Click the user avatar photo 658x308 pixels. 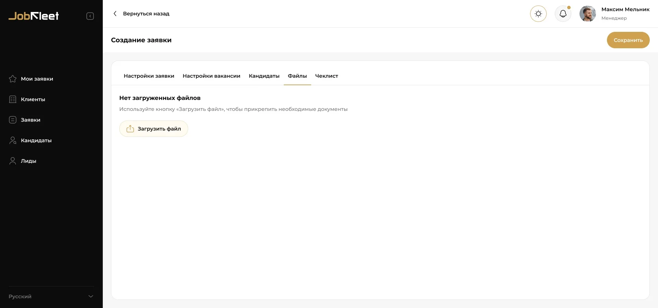(587, 14)
